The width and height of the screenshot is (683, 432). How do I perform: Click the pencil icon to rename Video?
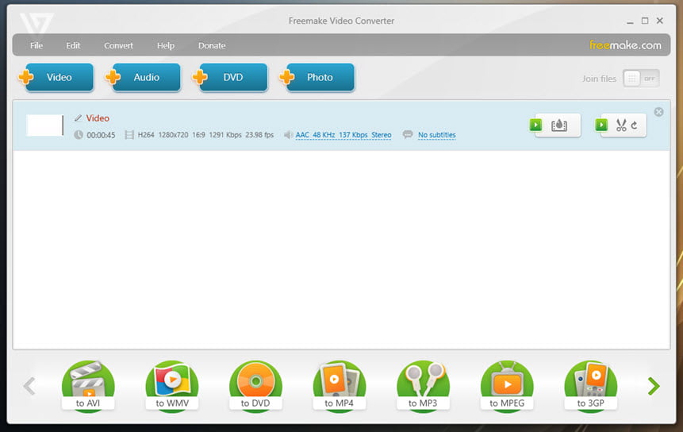click(78, 118)
